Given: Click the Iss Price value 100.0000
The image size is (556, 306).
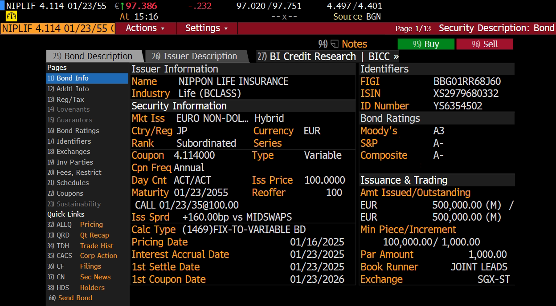Looking at the screenshot, I should tap(325, 180).
